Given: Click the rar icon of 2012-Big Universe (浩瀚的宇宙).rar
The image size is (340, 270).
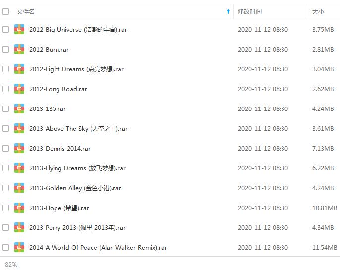Looking at the screenshot, I should click(19, 29).
